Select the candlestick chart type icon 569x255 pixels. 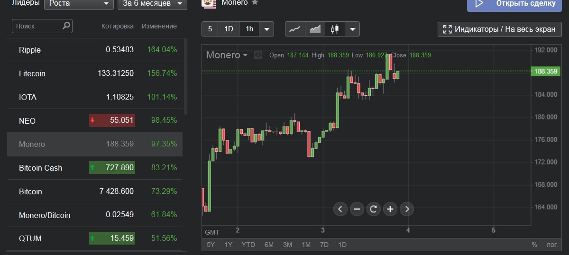point(335,29)
